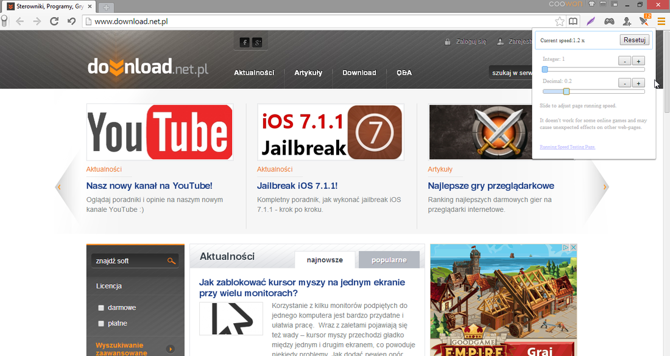Click the Integer speed slider handle
The width and height of the screenshot is (670, 356).
tap(545, 69)
